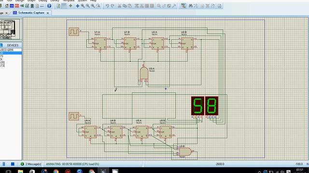Image resolution: width=309 pixels, height=173 pixels.
Task: Stop the simulation
Action: [x=13, y=164]
